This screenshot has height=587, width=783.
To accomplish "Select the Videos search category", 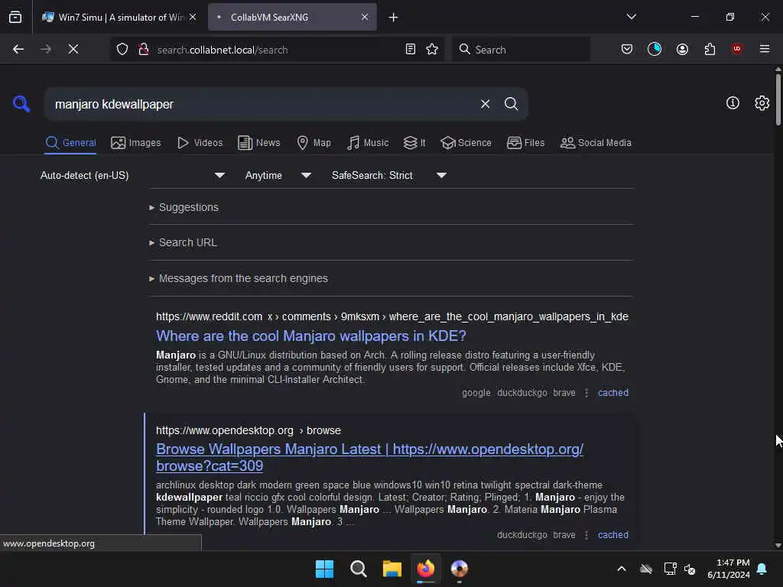I will coord(200,143).
